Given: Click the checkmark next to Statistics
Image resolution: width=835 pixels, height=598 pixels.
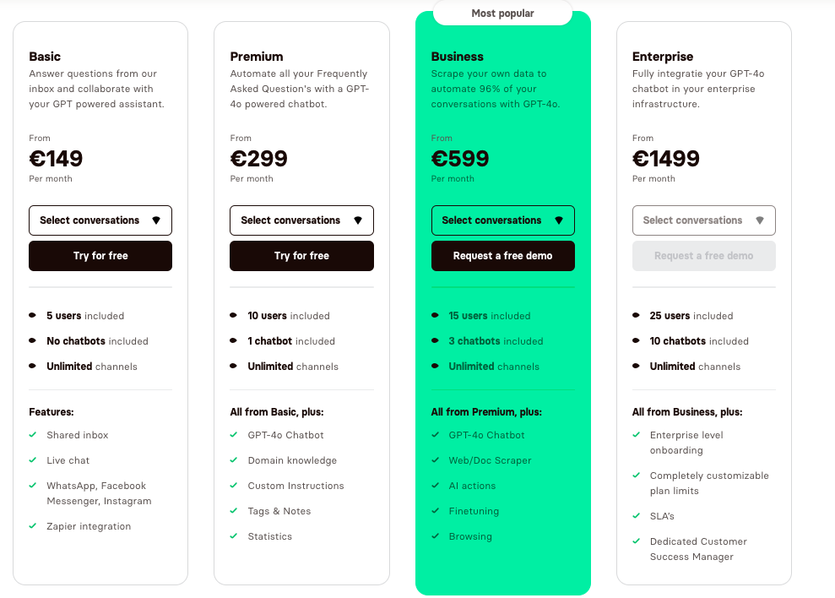Looking at the screenshot, I should (234, 535).
